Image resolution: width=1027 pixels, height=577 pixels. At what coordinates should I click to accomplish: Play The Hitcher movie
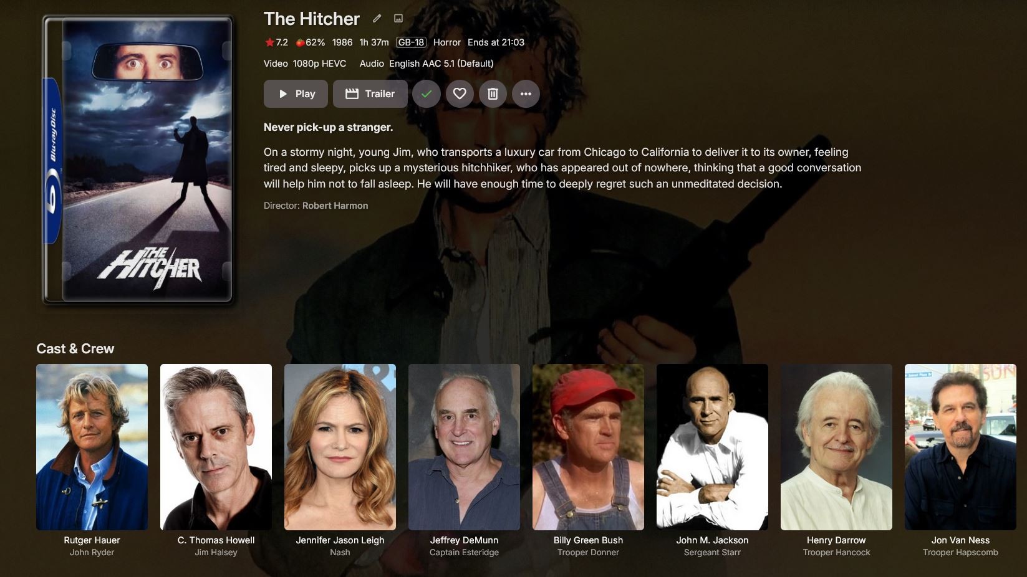[296, 93]
